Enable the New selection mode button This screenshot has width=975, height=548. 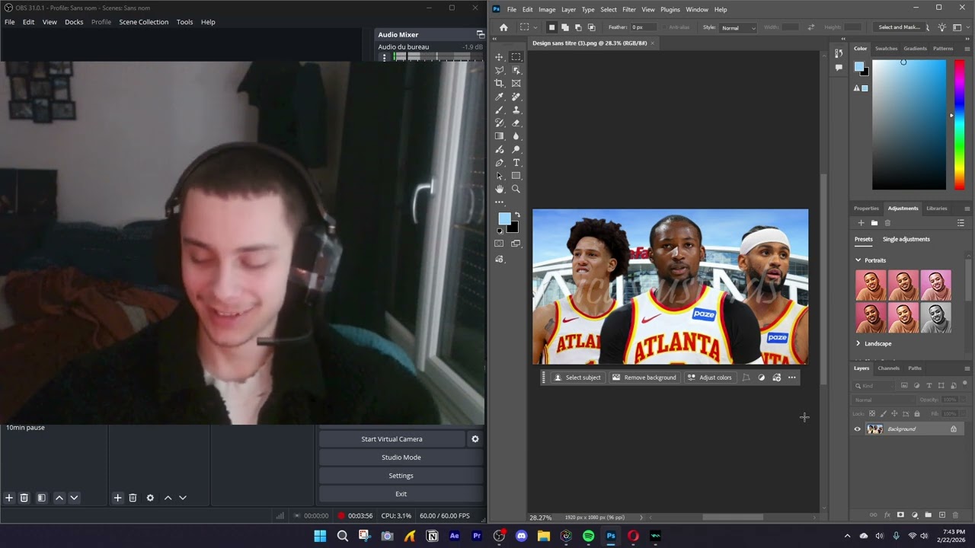[551, 27]
